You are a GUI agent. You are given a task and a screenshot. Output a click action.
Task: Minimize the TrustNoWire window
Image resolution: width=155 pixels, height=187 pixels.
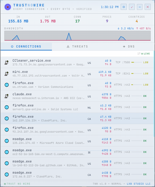point(140,7)
